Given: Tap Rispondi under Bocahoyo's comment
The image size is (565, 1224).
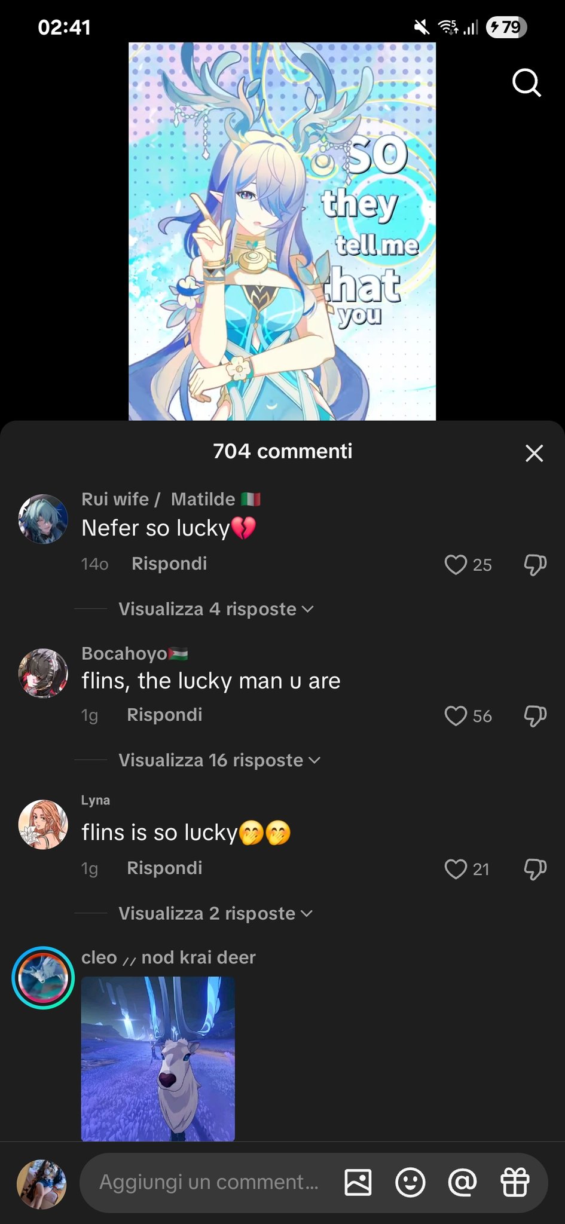Looking at the screenshot, I should [164, 715].
